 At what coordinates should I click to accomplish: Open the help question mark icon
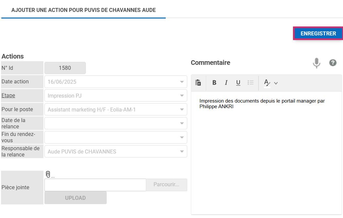point(333,63)
